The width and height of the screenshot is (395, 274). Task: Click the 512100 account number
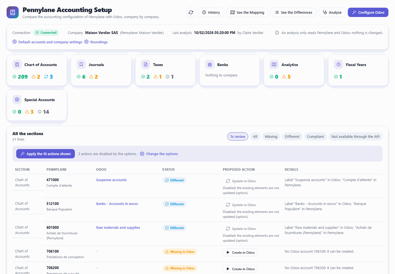53,204
